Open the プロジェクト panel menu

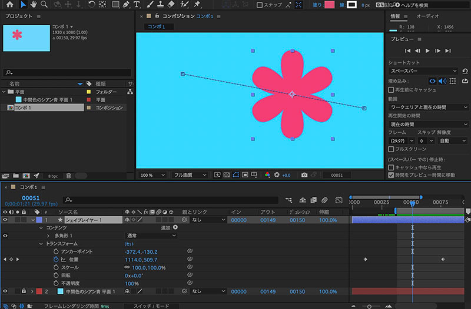[38, 16]
